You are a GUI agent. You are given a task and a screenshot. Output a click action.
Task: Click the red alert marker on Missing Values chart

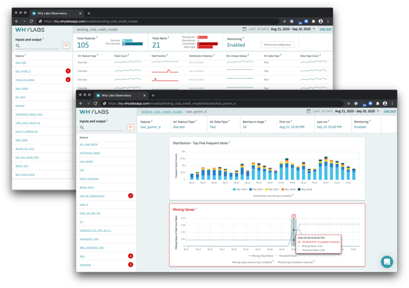(294, 216)
